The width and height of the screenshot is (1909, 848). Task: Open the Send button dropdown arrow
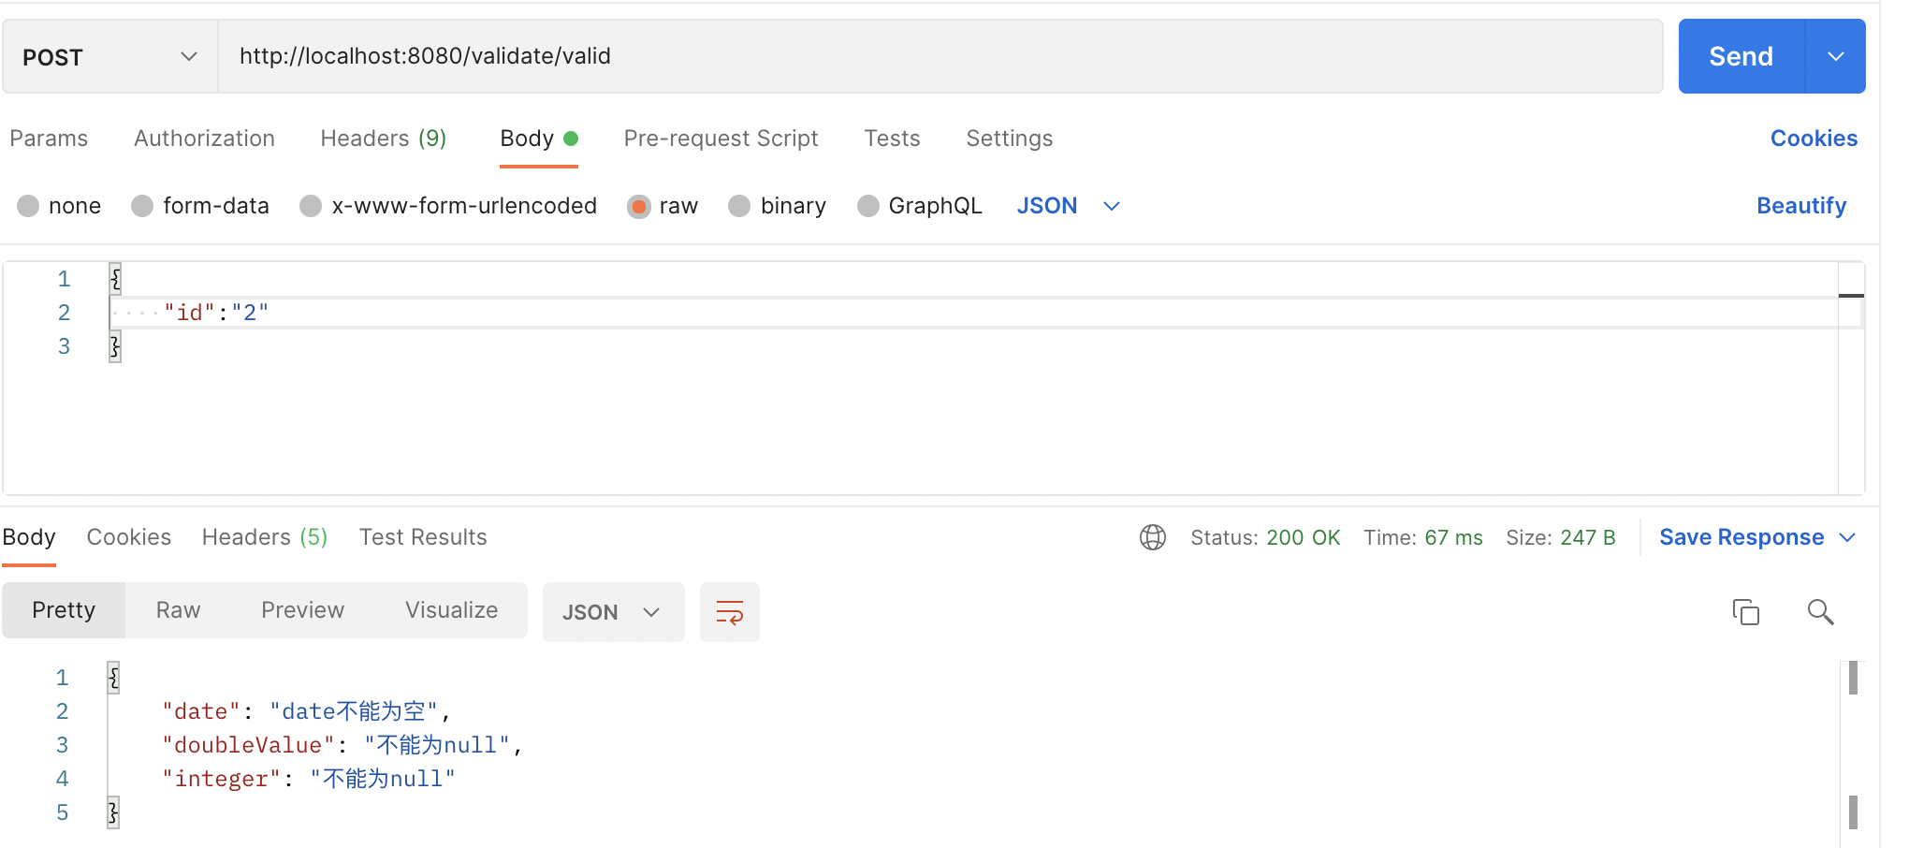pyautogui.click(x=1835, y=56)
